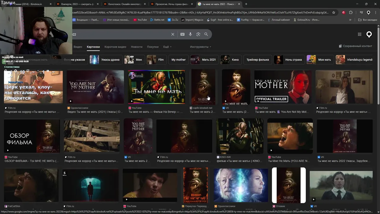Filter images by 'Ужасы драма' chip
Image resolution: width=380 pixels, height=214 pixels.
pos(106,59)
